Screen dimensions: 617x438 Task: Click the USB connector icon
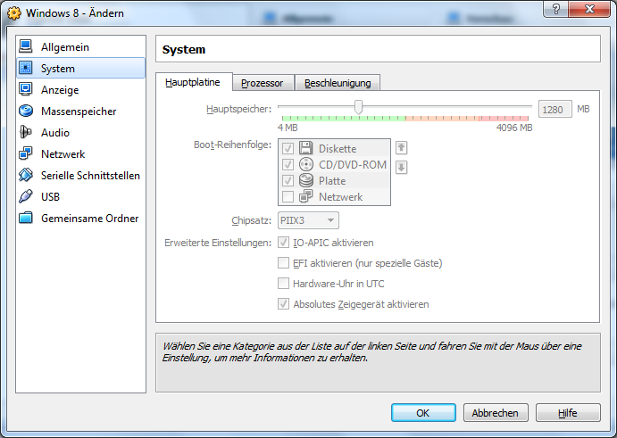pyautogui.click(x=26, y=196)
